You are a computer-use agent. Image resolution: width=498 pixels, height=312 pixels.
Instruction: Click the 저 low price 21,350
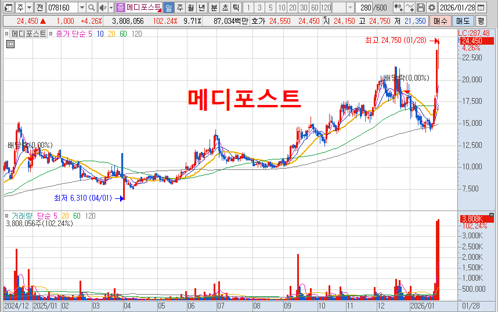coord(415,21)
